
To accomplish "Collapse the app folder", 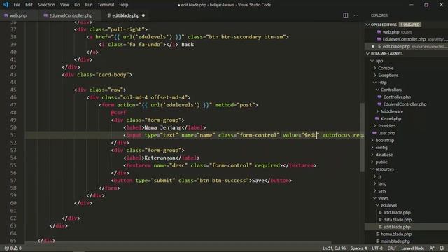I will click(x=379, y=61).
